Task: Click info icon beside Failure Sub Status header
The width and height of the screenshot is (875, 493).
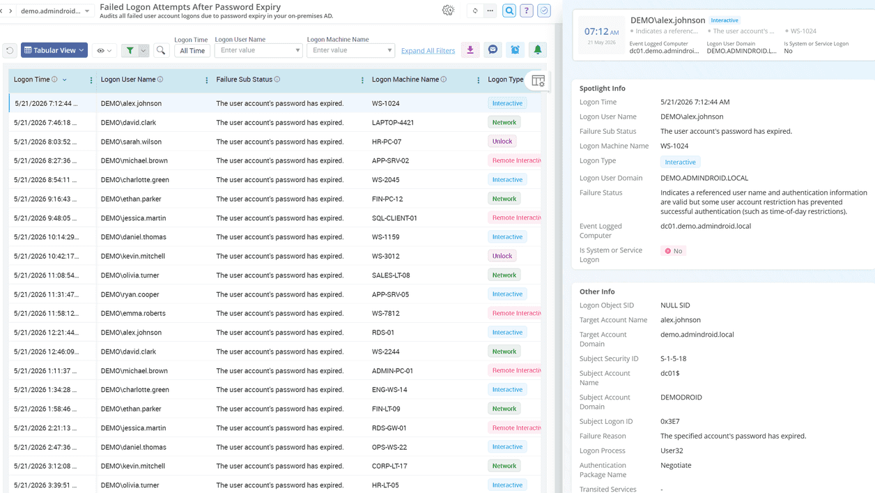Action: [277, 79]
